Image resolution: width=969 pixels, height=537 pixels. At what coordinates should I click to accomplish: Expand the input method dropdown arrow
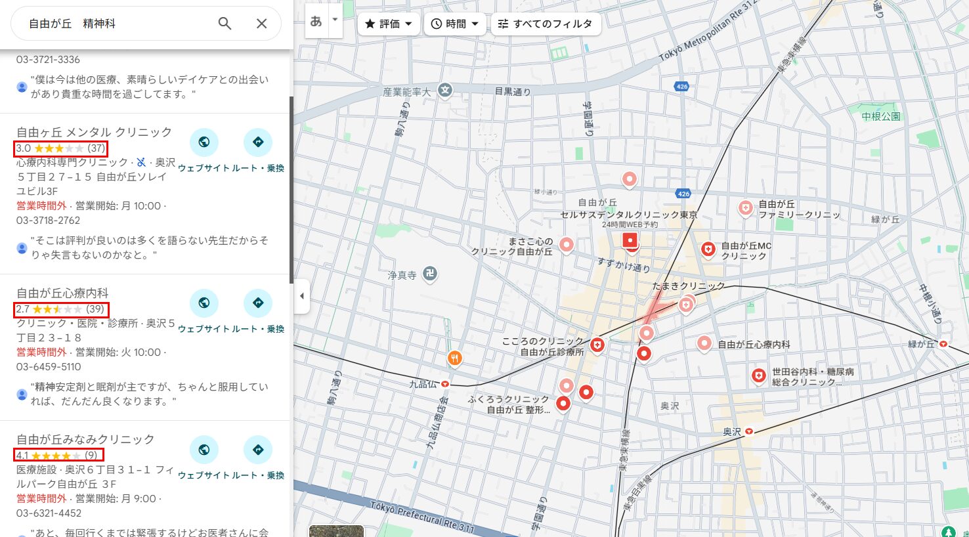pos(335,19)
